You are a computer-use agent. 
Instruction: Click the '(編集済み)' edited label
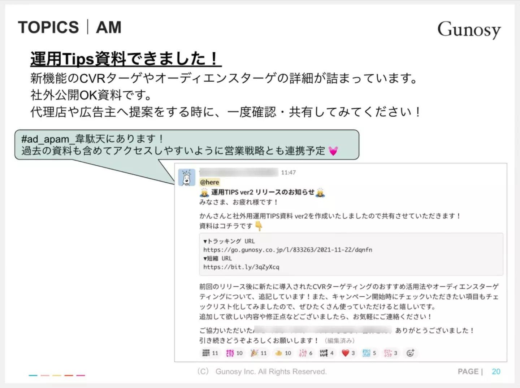pos(339,341)
